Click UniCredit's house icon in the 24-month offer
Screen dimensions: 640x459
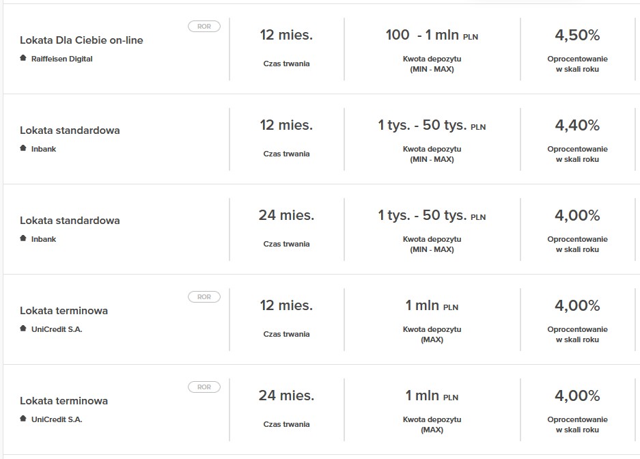pyautogui.click(x=24, y=419)
